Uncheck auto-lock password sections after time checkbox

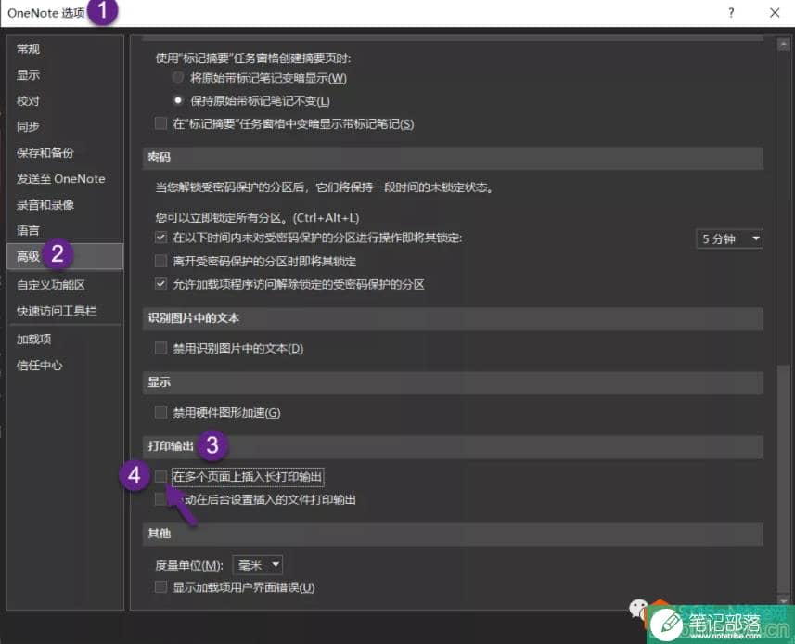pos(160,238)
